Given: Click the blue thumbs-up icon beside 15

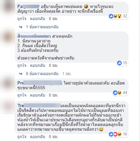Looking at the screenshot, I should click(x=119, y=63).
